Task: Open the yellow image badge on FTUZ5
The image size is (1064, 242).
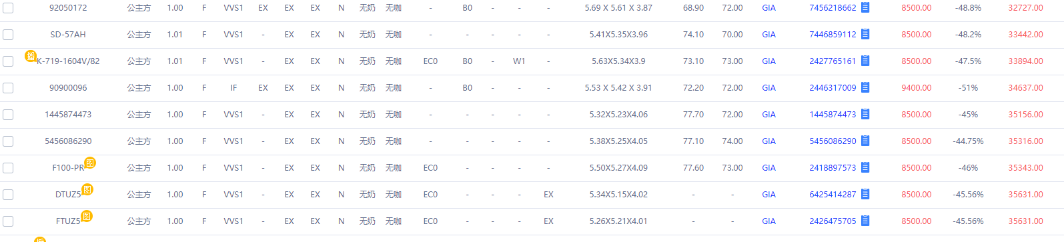Action: click(x=86, y=216)
